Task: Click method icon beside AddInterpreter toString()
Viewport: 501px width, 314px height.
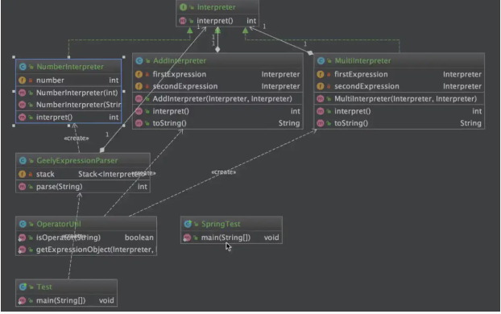Action: point(139,123)
